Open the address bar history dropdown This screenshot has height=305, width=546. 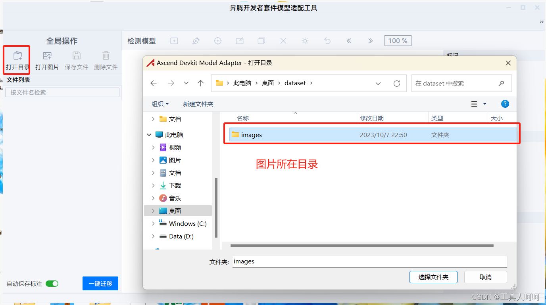(378, 84)
